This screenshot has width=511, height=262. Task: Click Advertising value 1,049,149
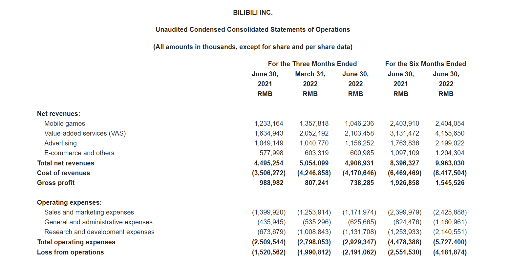[x=269, y=143]
